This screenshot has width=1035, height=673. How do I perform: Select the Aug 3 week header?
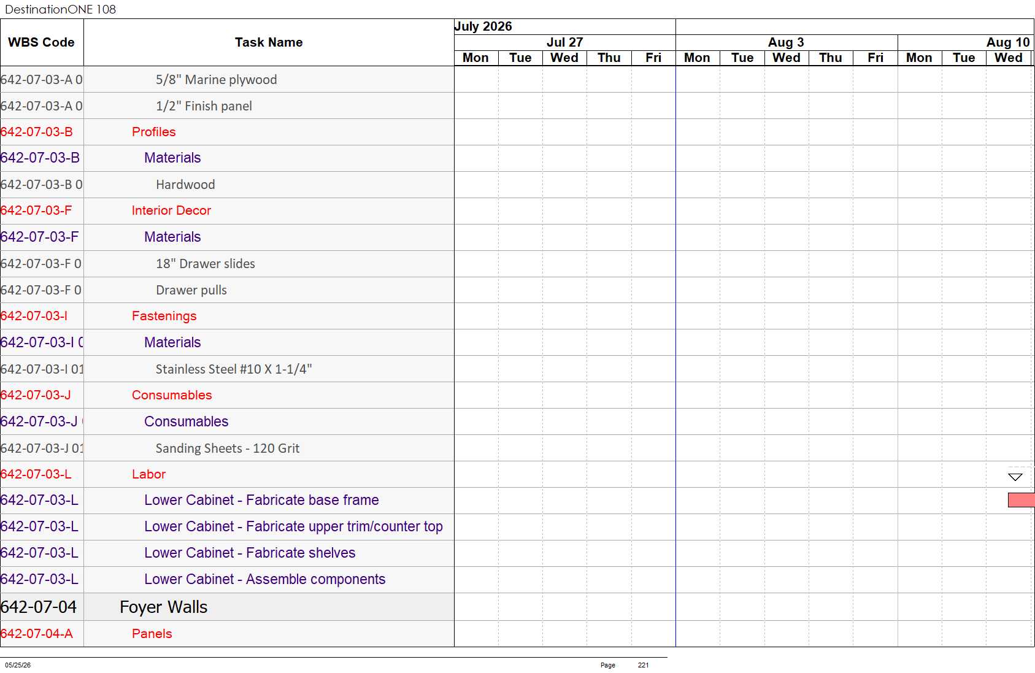786,42
